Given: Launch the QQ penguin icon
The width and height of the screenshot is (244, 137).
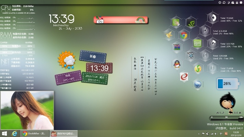Looking at the screenshot, I should coord(177,64).
